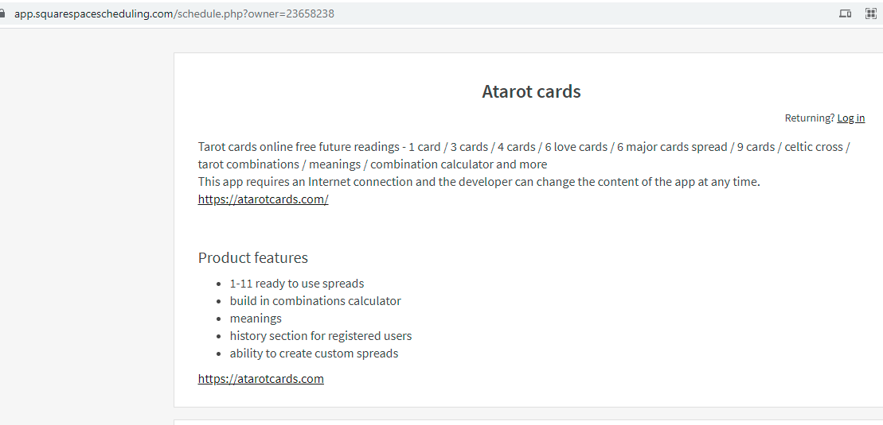
Task: Click the "Returning?" text near Log in
Action: (x=809, y=118)
